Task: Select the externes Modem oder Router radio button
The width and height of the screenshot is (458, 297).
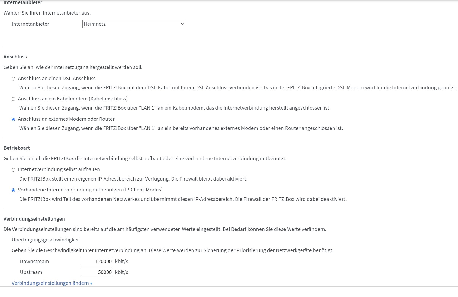Action: [13, 119]
